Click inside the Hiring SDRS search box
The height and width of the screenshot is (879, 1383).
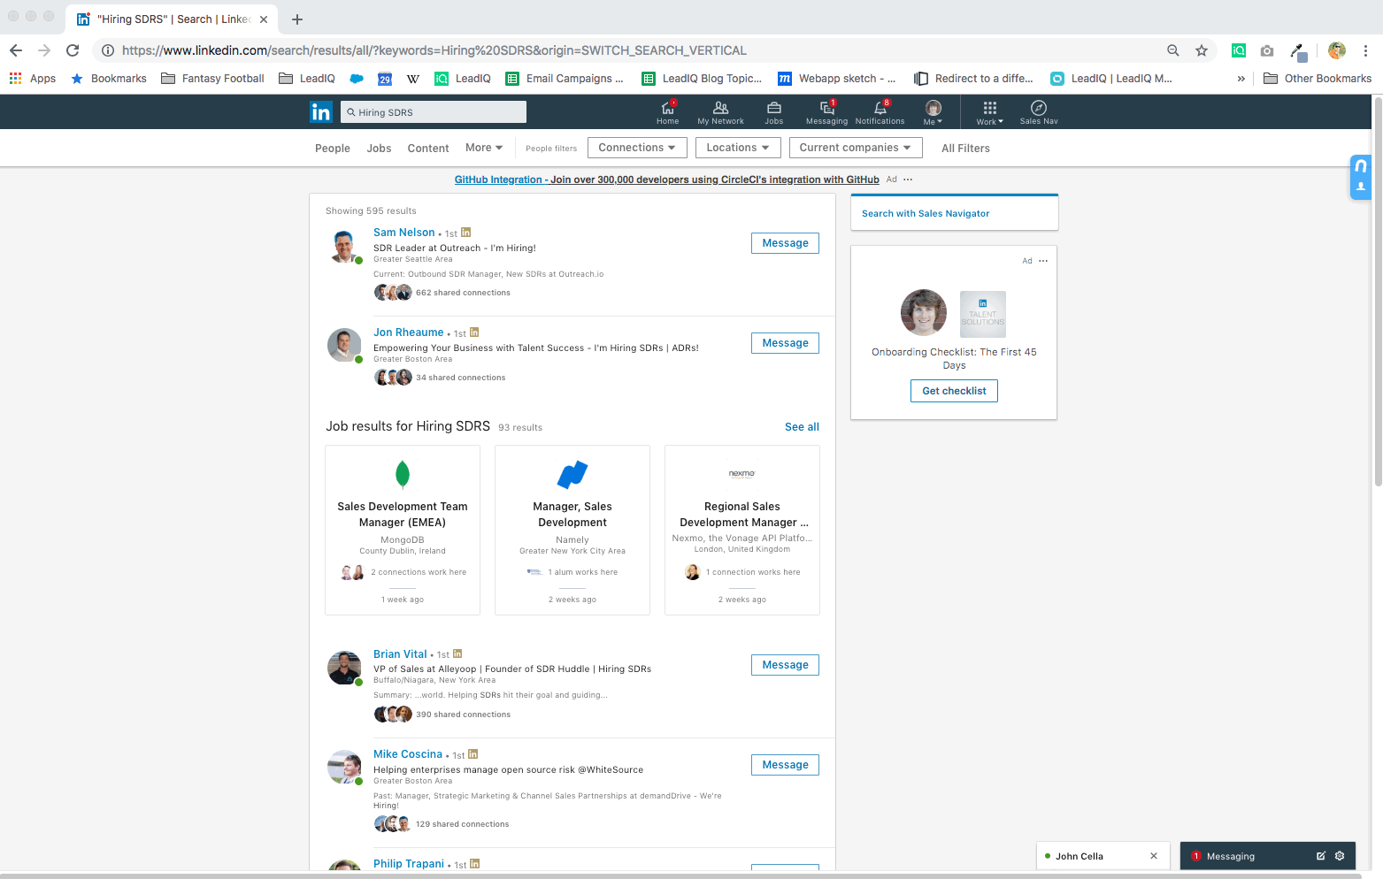pyautogui.click(x=434, y=112)
